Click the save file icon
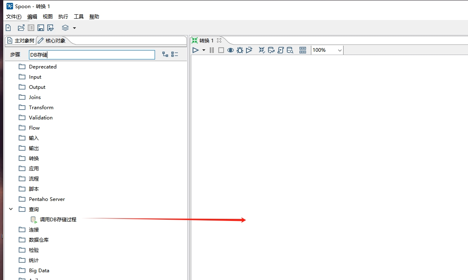Viewport: 468px width, 280px height. tap(41, 28)
